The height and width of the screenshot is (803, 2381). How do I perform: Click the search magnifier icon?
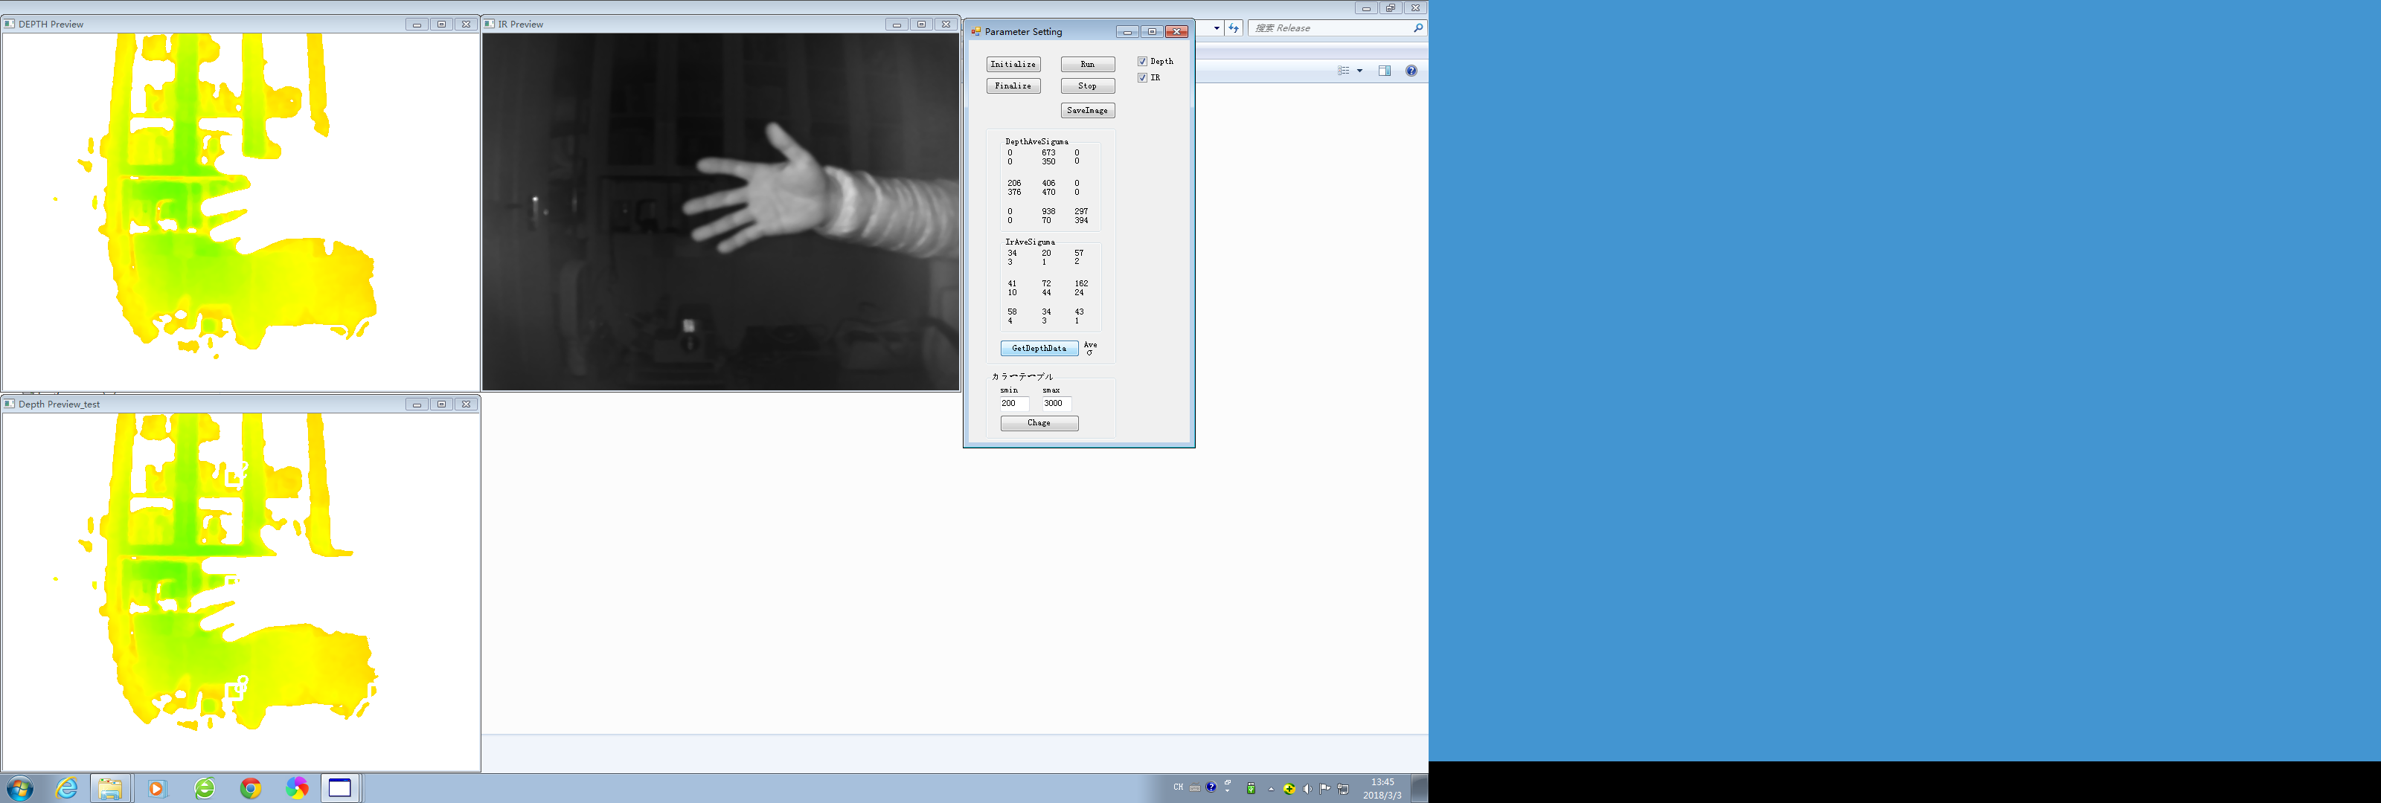1418,29
